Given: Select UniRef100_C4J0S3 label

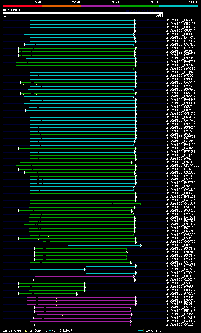Looking at the screenshot, I should [181, 269].
